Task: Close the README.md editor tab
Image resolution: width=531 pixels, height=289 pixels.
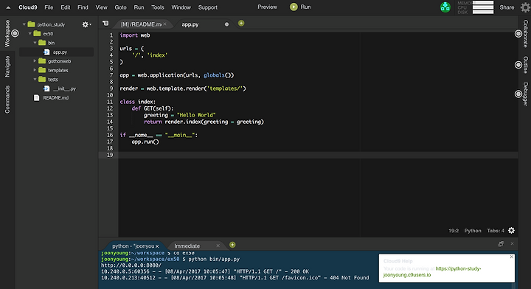Action: pyautogui.click(x=164, y=24)
